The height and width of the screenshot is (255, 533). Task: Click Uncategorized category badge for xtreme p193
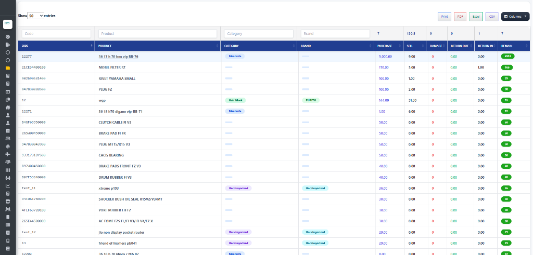(x=238, y=188)
